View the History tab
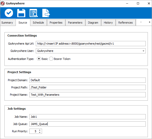Viewport: 152px width, 139px height. click(x=108, y=23)
